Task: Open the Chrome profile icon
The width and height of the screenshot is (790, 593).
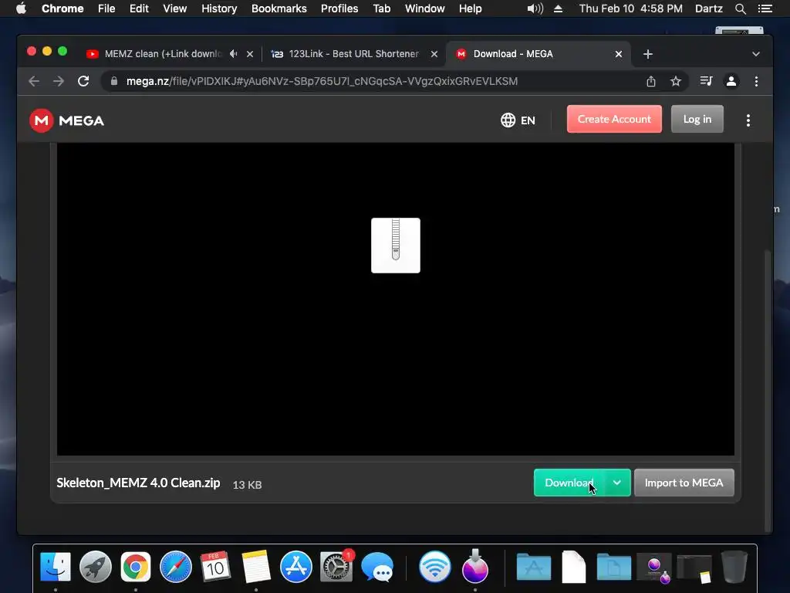Action: coord(731,81)
